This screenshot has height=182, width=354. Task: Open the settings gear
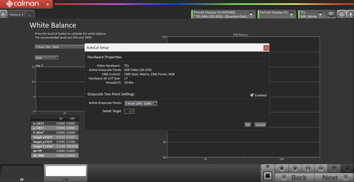click(x=341, y=14)
